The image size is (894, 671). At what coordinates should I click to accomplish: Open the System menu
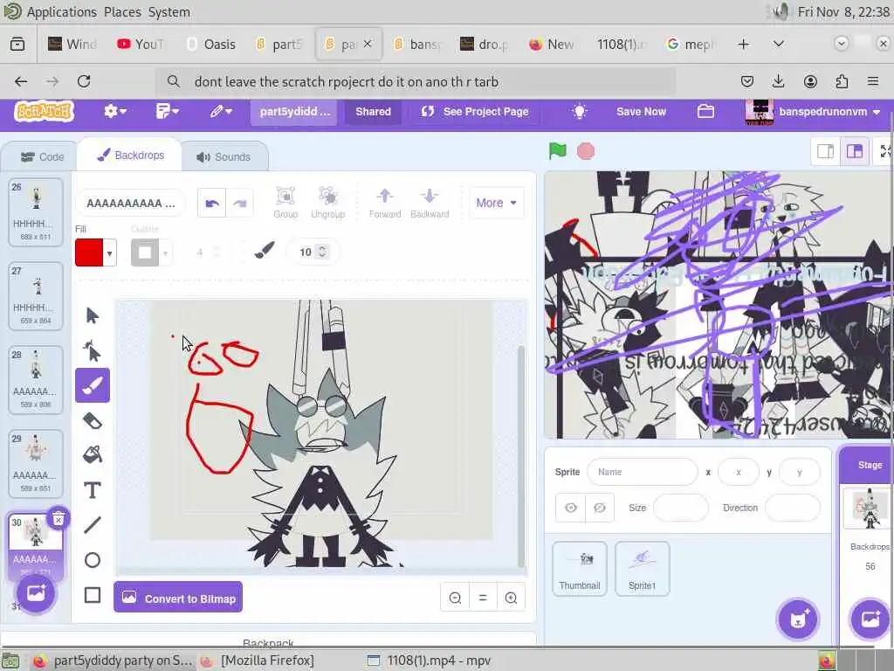[168, 12]
